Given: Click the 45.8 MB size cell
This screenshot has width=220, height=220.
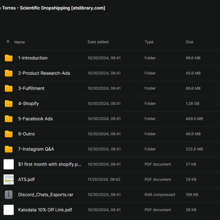Looking at the screenshot, I should (193, 73).
